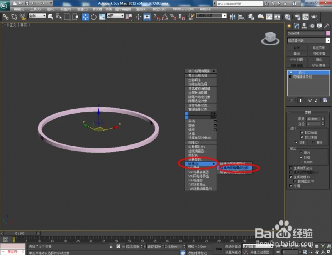This screenshot has width=332, height=255.
Task: Click UVW 贴图 modifier button
Action: [x=296, y=60]
